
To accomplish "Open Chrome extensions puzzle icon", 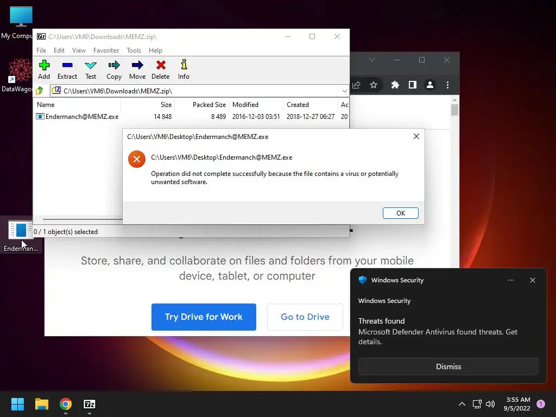I will pyautogui.click(x=395, y=85).
